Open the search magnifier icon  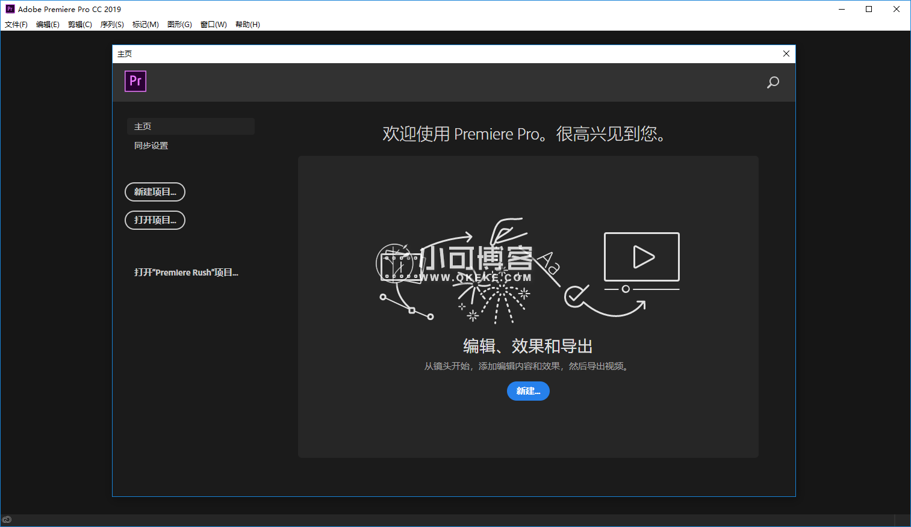click(773, 82)
